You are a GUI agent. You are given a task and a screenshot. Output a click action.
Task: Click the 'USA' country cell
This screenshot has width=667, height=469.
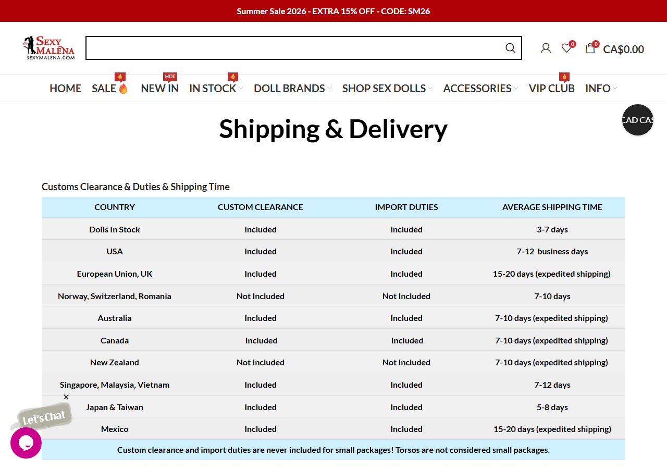[115, 251]
